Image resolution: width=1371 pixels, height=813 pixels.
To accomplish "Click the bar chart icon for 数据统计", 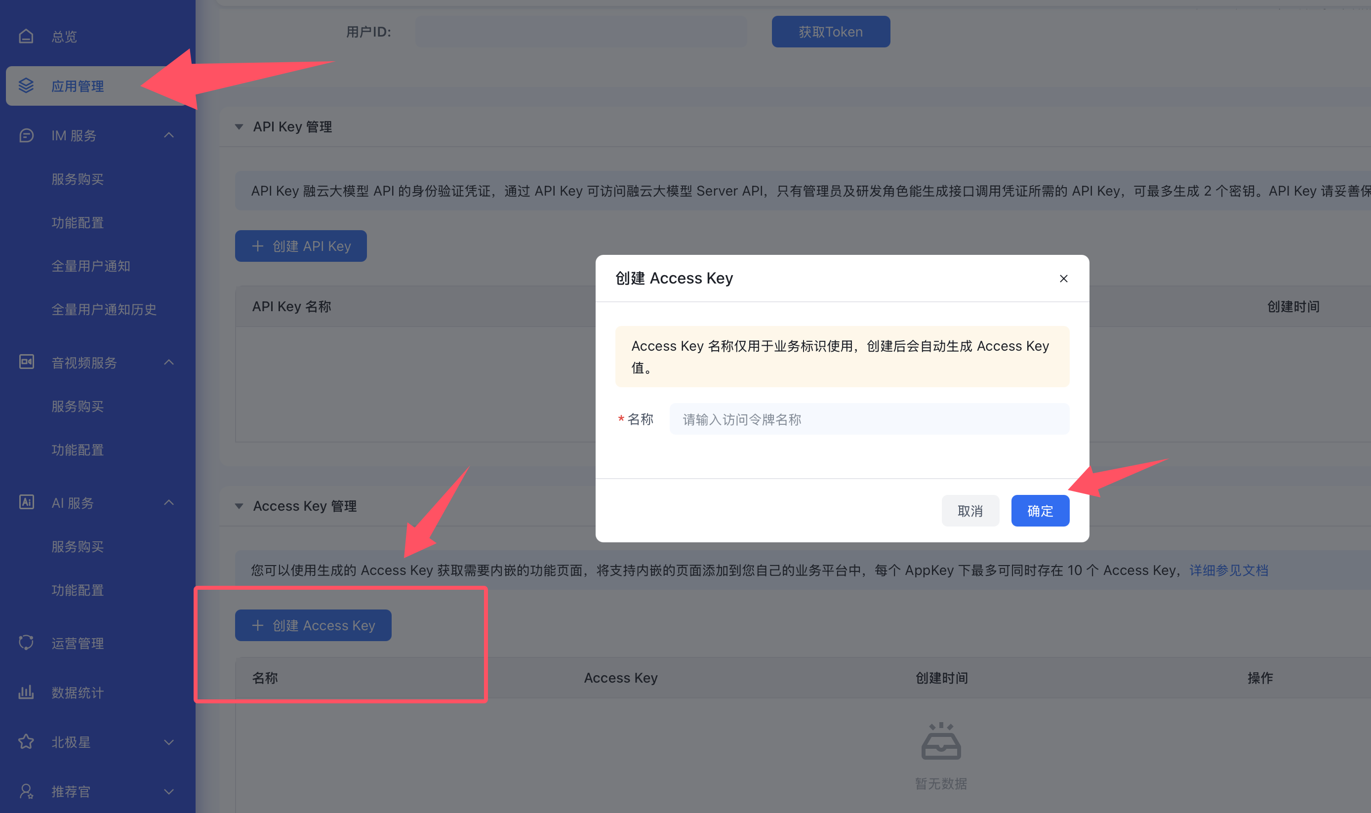I will (x=26, y=692).
